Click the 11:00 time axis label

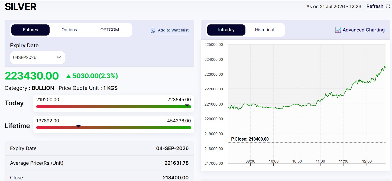coord(320,161)
